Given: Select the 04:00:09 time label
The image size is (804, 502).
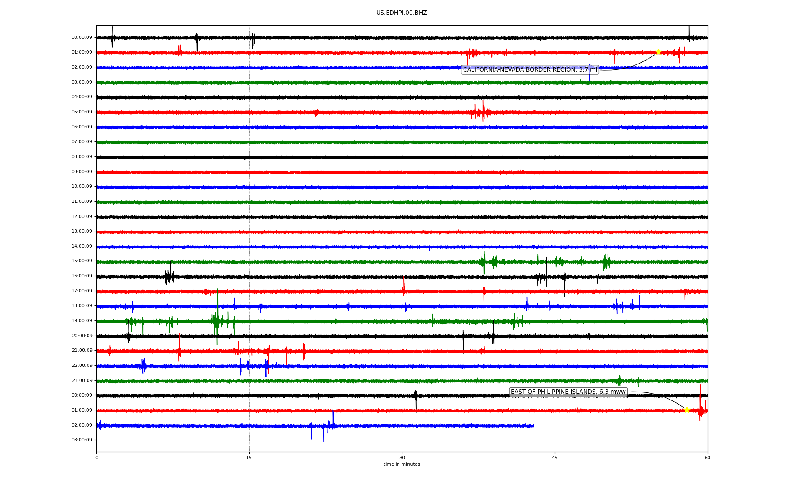Looking at the screenshot, I should click(82, 97).
